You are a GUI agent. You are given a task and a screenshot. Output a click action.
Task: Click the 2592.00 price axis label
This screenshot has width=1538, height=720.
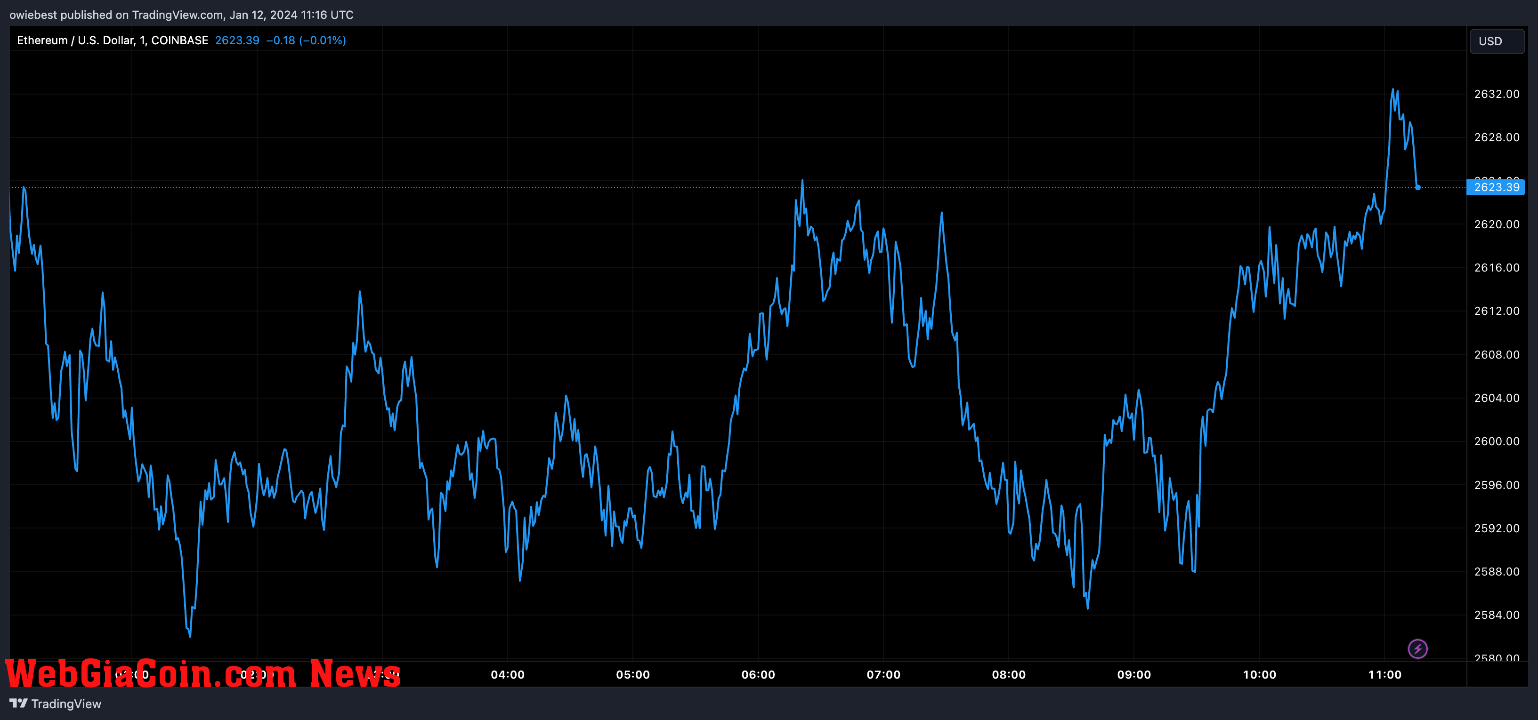pyautogui.click(x=1497, y=528)
